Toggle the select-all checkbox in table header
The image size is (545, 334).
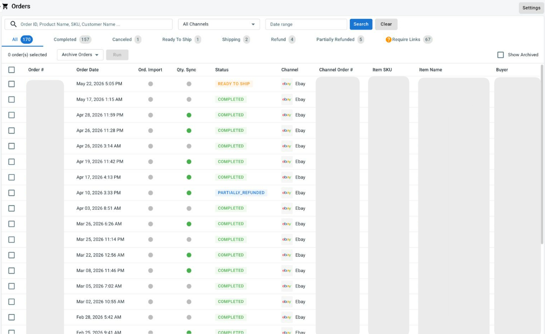11,70
